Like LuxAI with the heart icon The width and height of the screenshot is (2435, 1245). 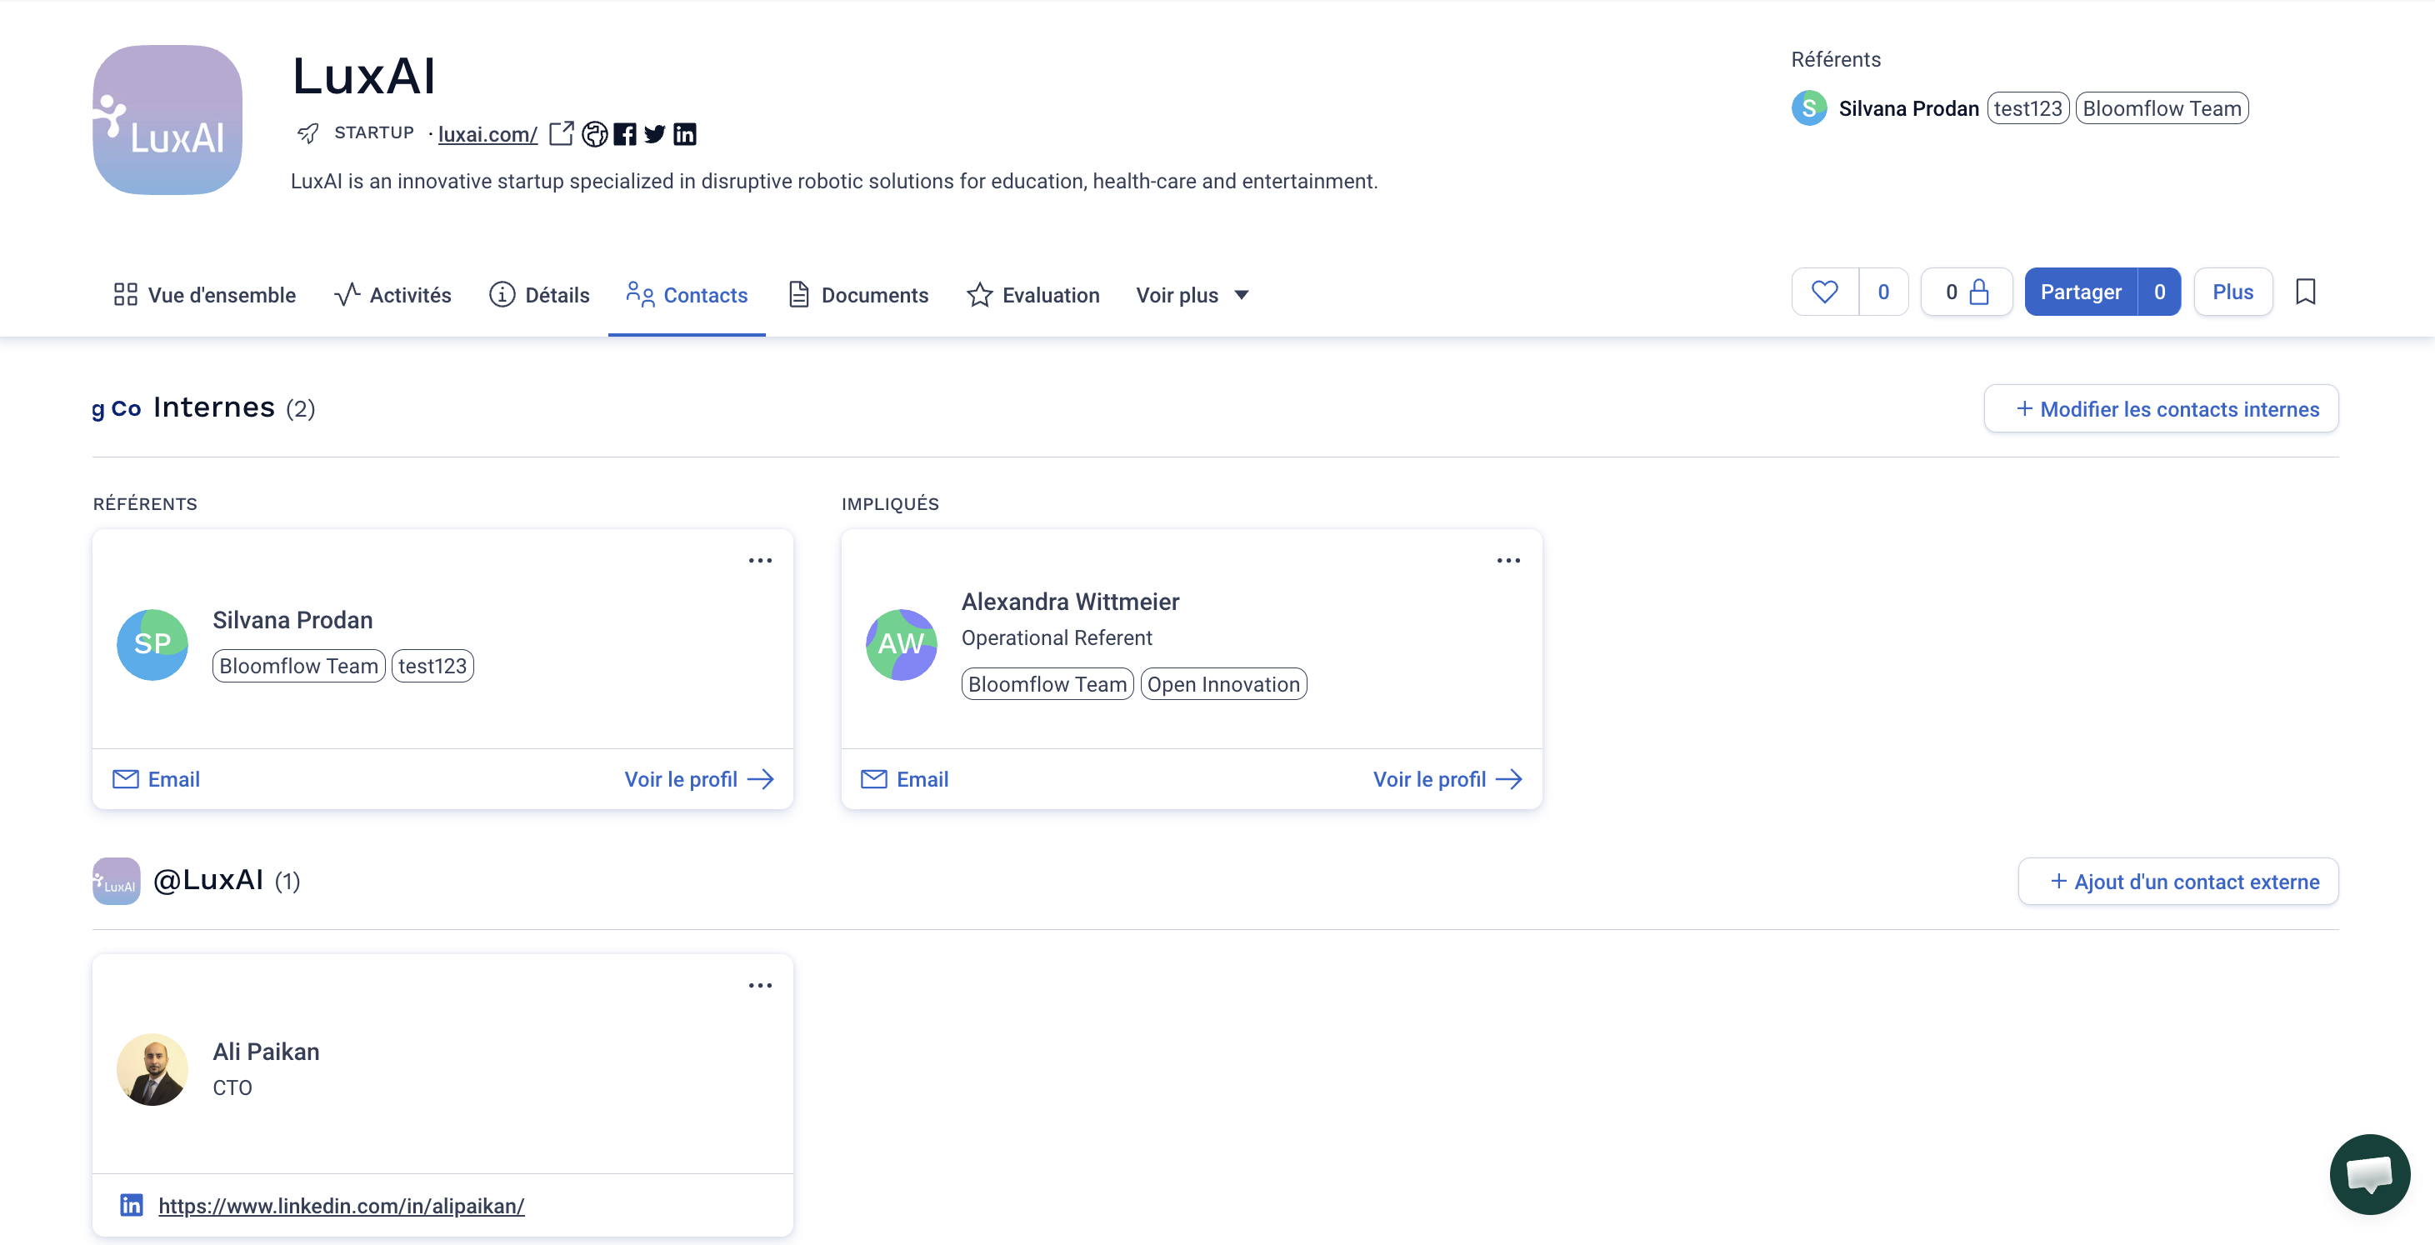point(1825,292)
